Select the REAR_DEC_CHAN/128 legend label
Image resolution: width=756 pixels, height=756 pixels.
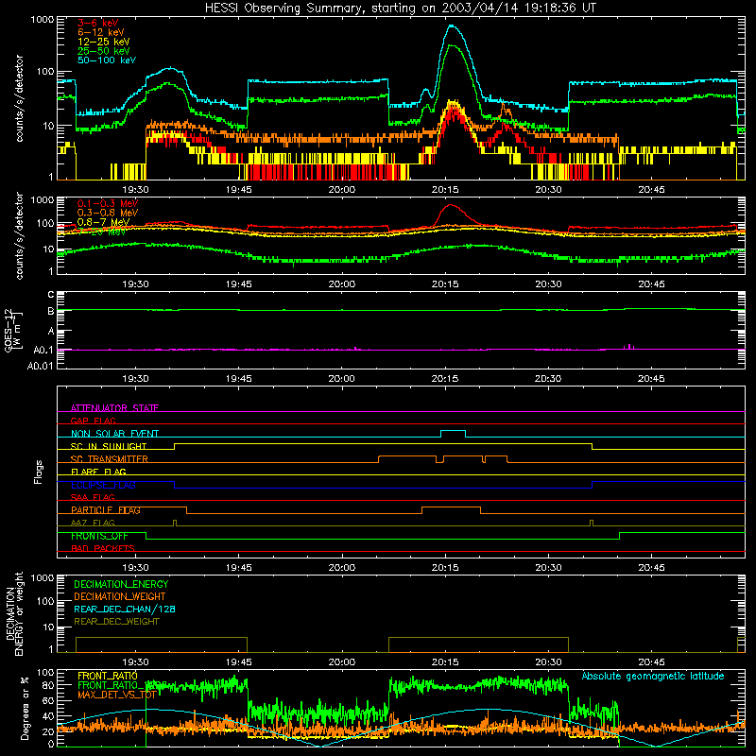125,609
